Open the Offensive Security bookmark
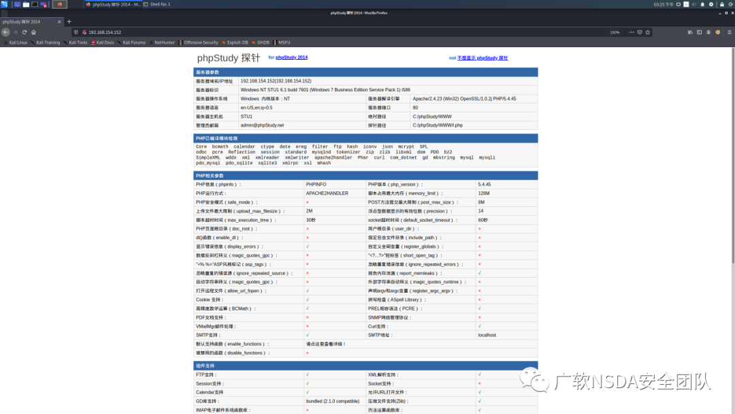 click(x=198, y=43)
